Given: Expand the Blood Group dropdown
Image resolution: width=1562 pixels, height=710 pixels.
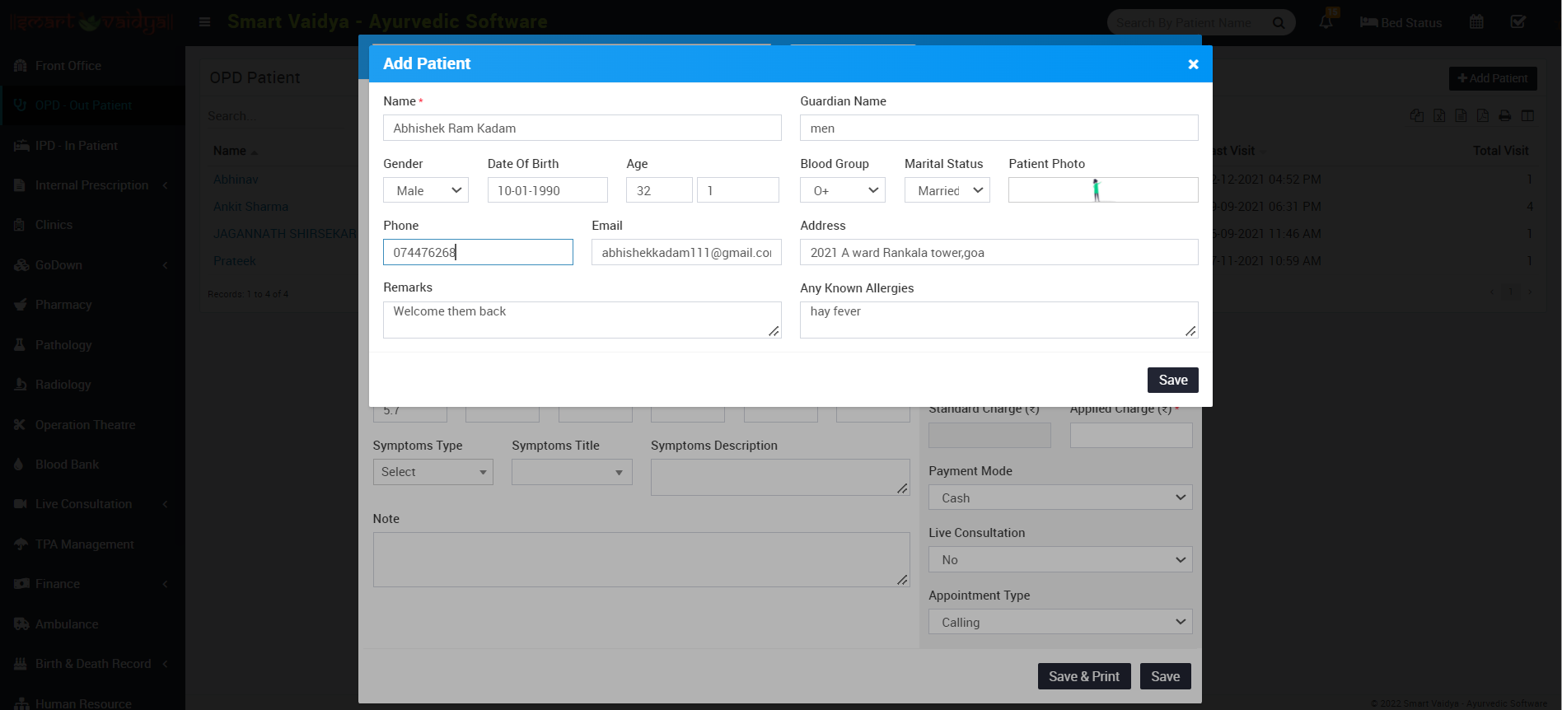Looking at the screenshot, I should coord(842,190).
